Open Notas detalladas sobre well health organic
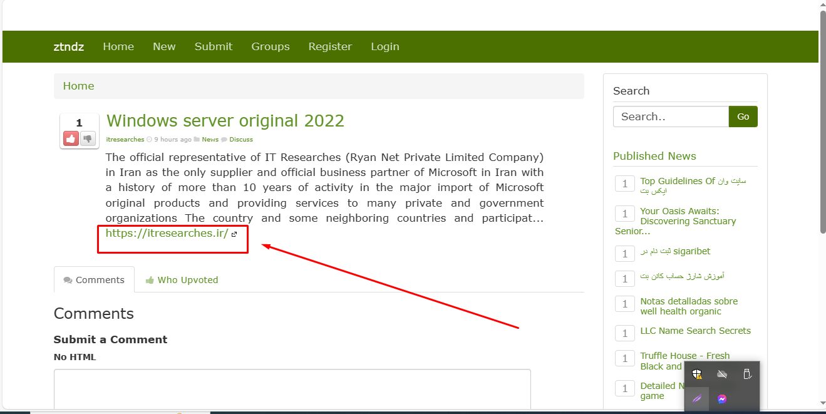This screenshot has height=414, width=826. pyautogui.click(x=689, y=306)
